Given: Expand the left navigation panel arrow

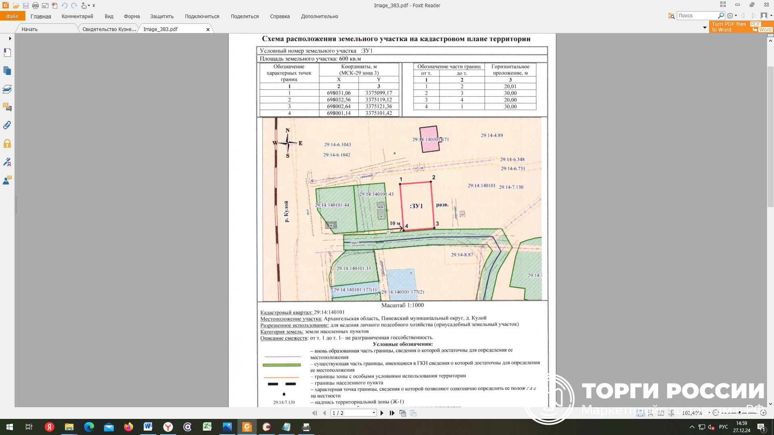Looking at the screenshot, I should pyautogui.click(x=10, y=39).
